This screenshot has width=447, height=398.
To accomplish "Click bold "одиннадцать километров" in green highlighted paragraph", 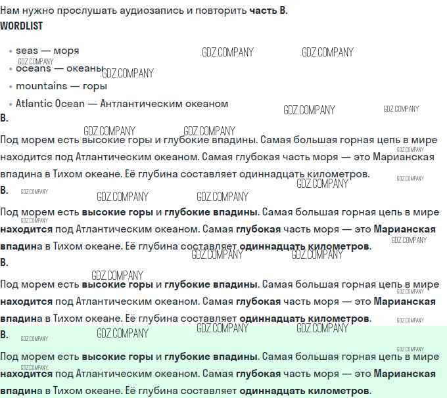I will (304, 391).
